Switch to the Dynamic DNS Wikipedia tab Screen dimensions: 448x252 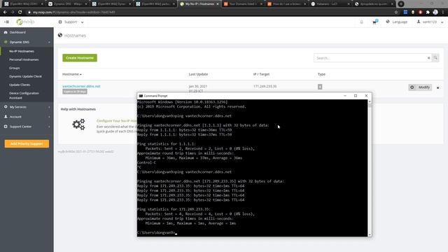tap(67, 4)
